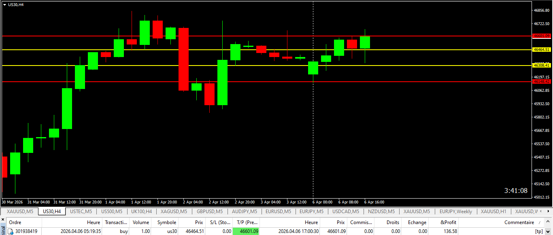Sort by the Volume column header
553x235 pixels.
141,222
